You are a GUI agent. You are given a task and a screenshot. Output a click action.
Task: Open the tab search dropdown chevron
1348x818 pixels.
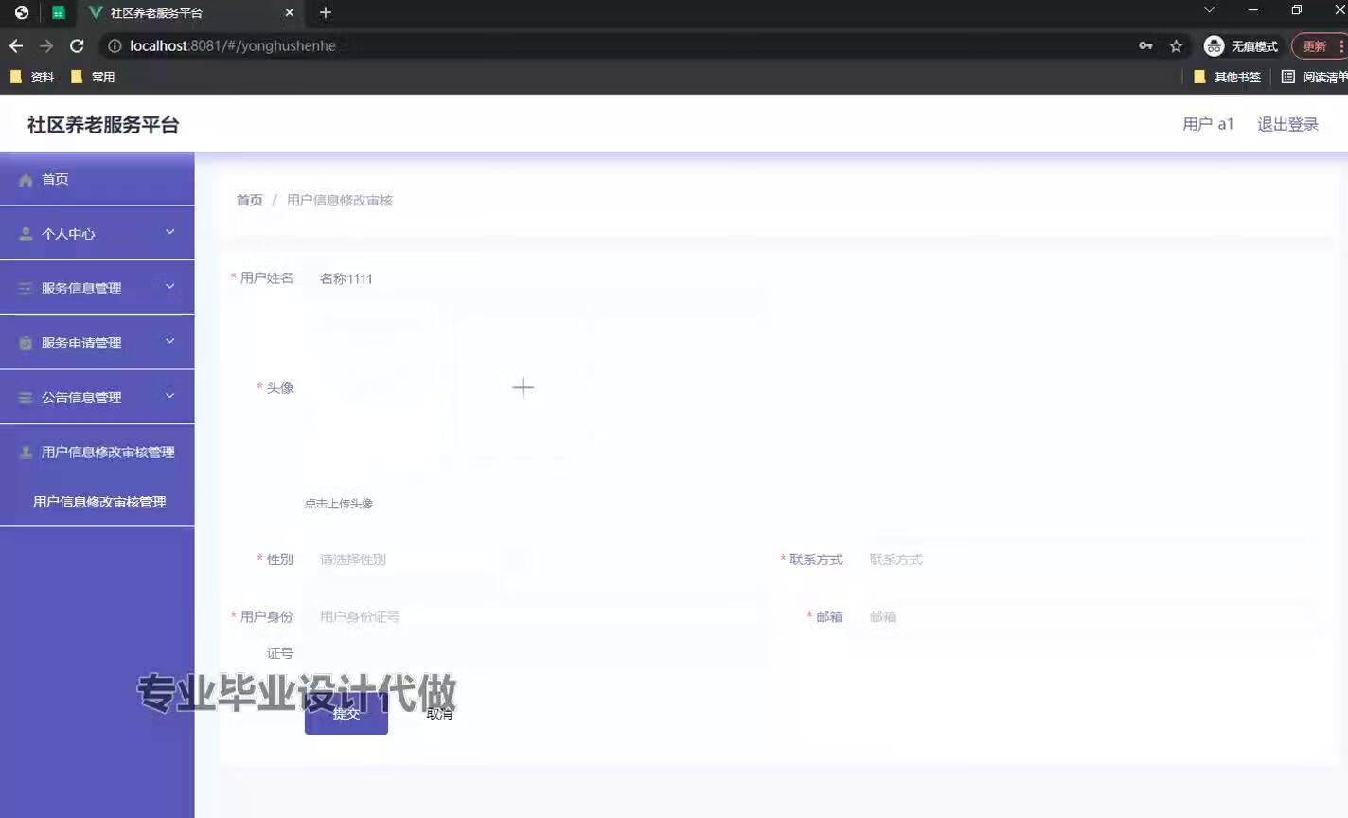(1209, 10)
